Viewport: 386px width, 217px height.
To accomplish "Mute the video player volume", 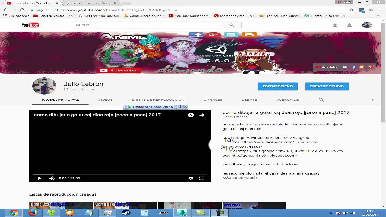I will coord(52,178).
